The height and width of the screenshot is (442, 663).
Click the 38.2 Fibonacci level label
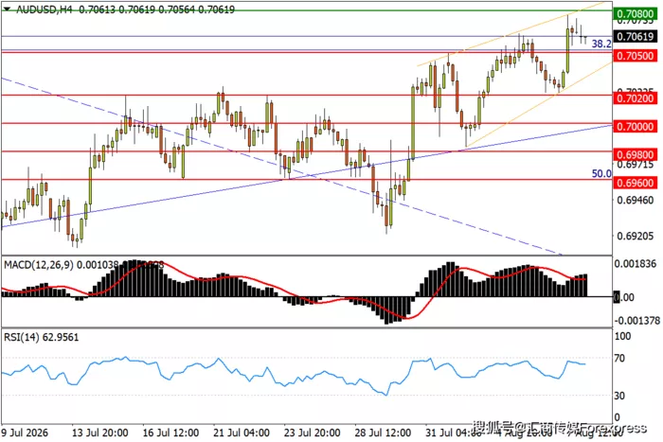click(x=601, y=44)
